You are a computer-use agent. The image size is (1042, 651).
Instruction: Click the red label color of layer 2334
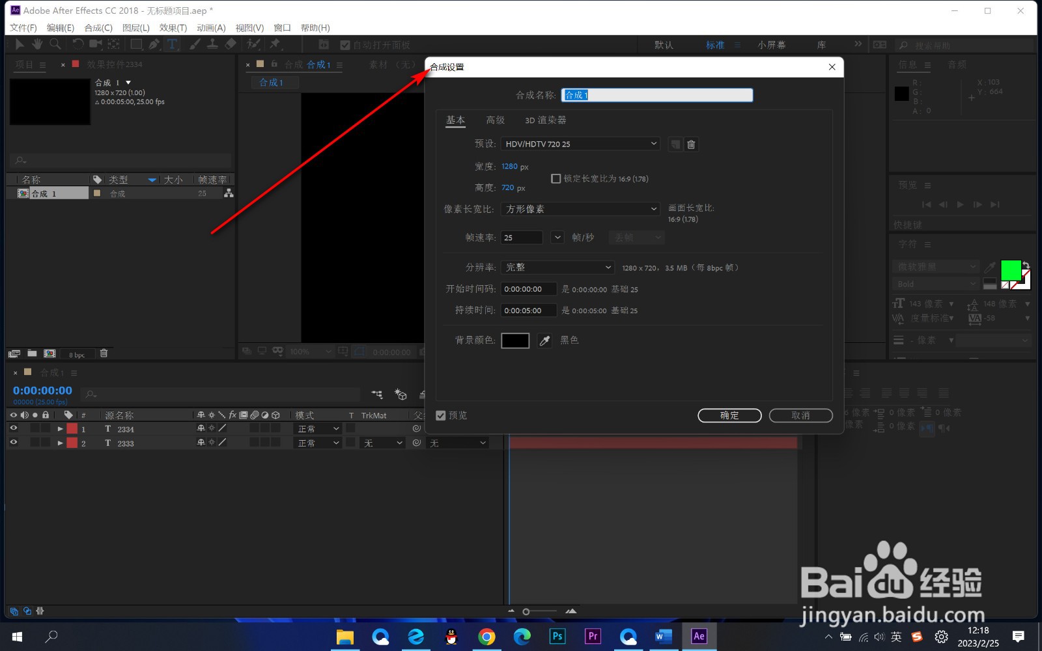[x=72, y=429]
